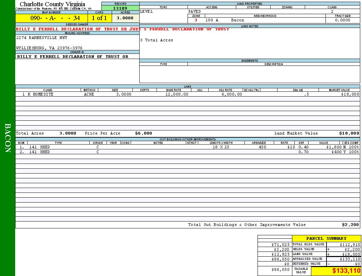Select the second 141 SHED row
Screen dimensions: 362x276
click(x=40, y=152)
